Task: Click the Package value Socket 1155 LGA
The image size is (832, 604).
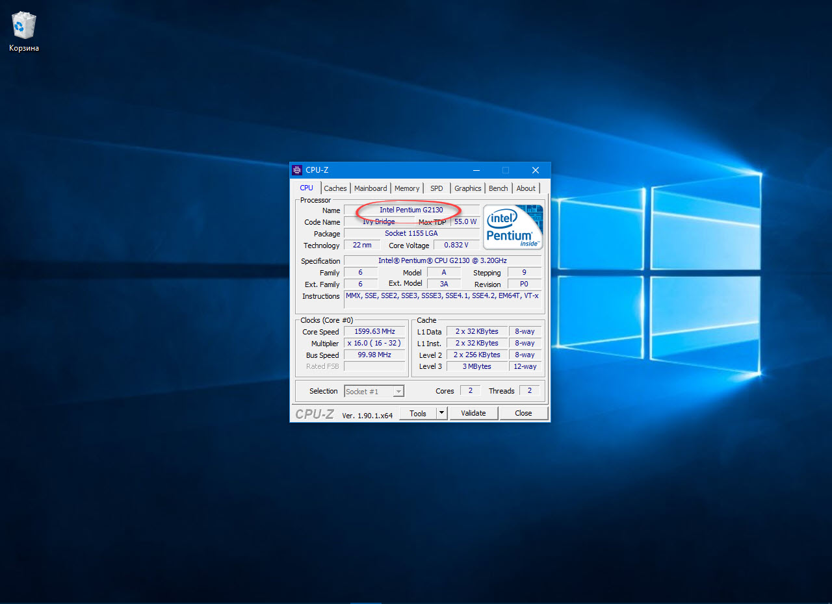Action: (x=411, y=233)
